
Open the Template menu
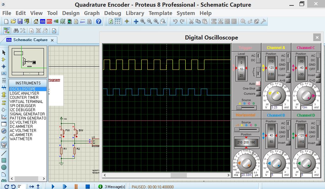[160, 13]
